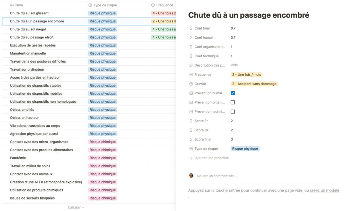Uncheck the Prévention humaine checkbox
This screenshot has width=352, height=211.
click(233, 93)
